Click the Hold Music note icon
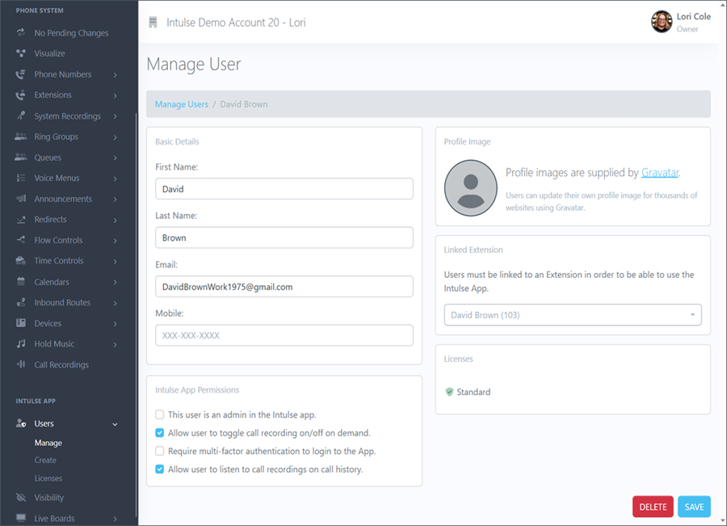Viewport: 727px width, 526px height. pyautogui.click(x=20, y=344)
